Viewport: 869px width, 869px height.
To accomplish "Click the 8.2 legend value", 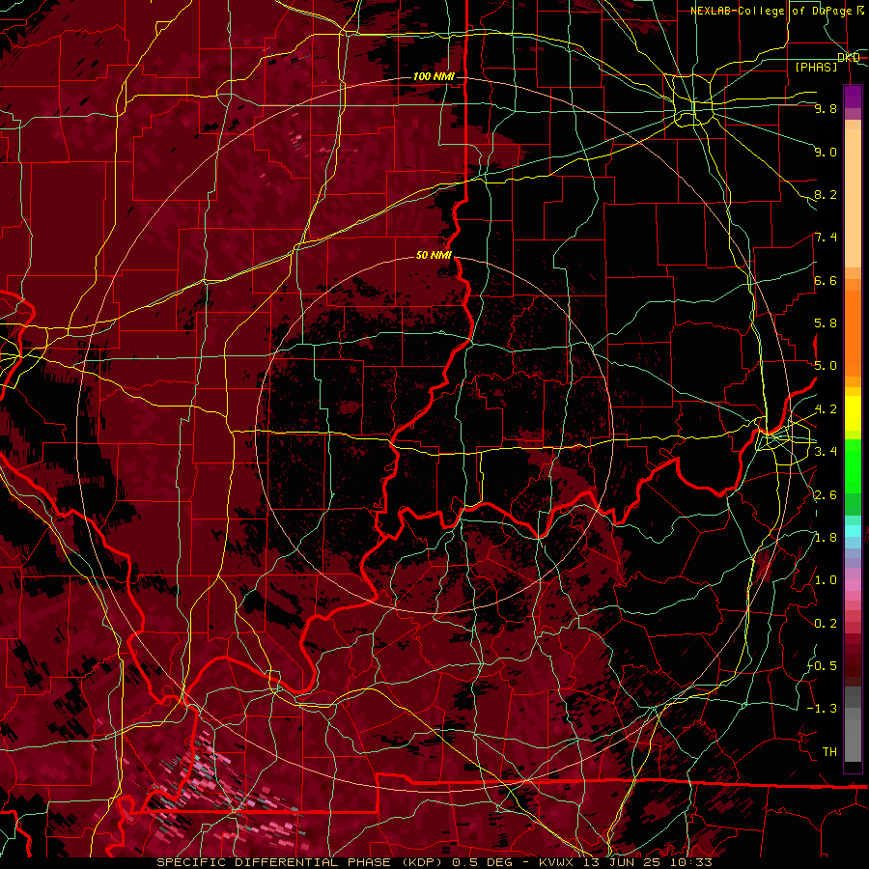I will (x=826, y=194).
